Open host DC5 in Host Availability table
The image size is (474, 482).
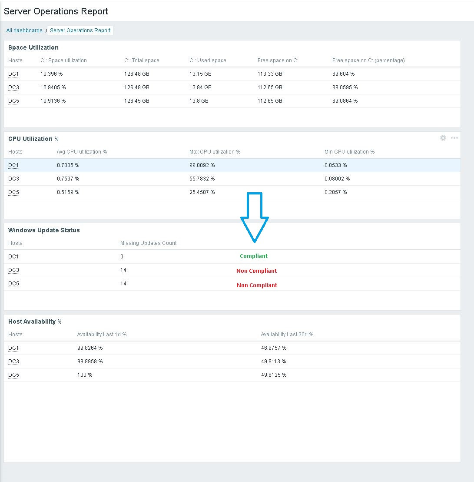click(x=13, y=375)
